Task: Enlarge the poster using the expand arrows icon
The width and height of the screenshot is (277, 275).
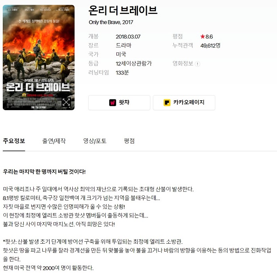Action: [66, 102]
